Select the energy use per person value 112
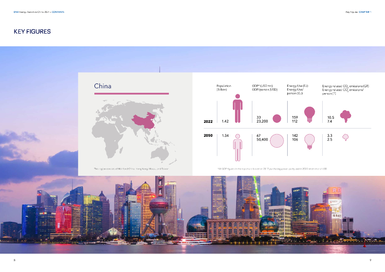 [295, 121]
